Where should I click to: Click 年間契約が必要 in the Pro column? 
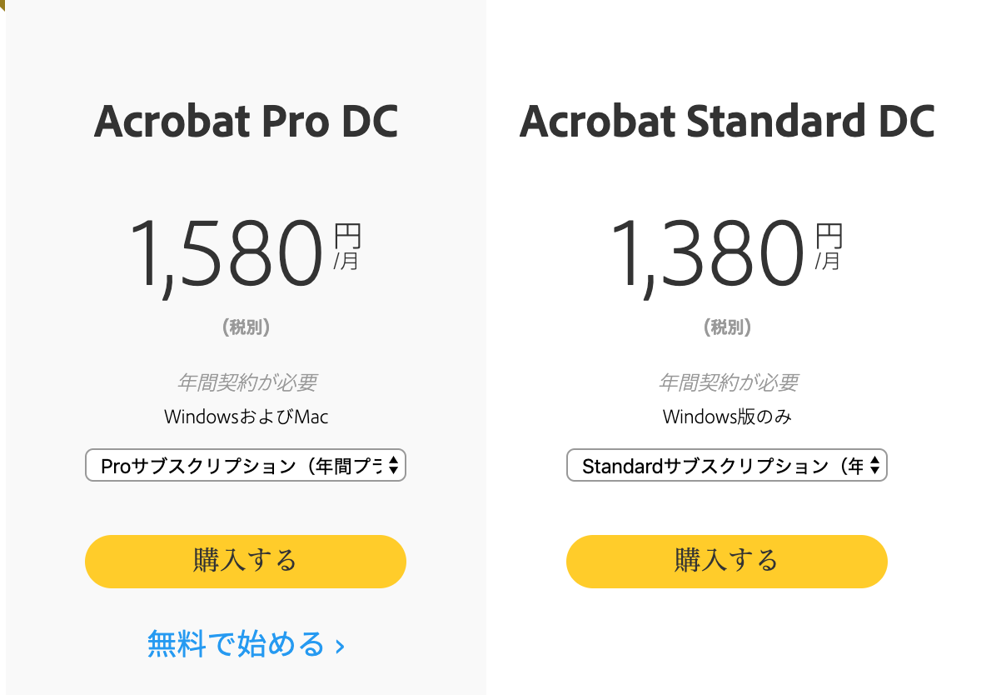[x=247, y=382]
